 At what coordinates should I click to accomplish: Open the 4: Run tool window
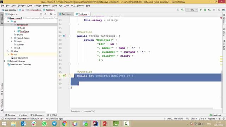coord(23,115)
